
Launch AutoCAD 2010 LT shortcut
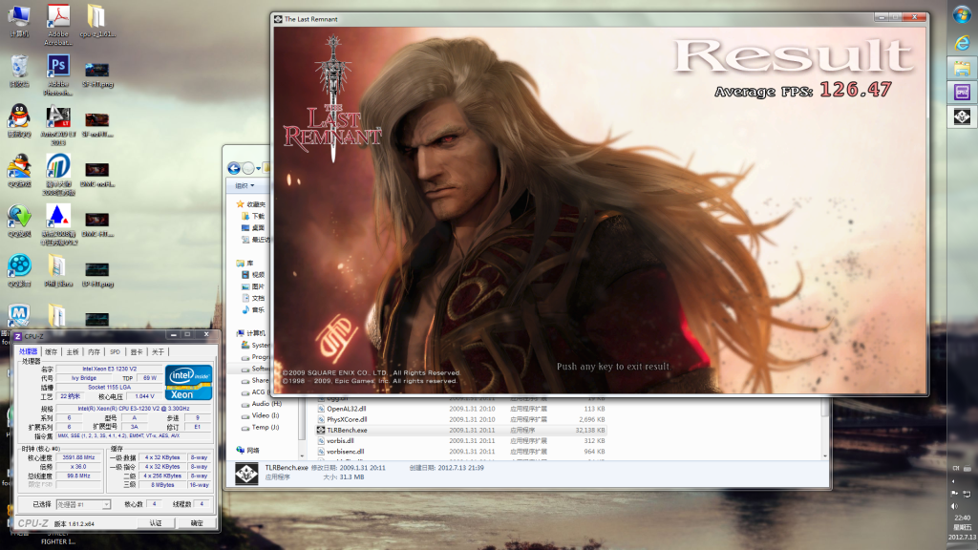click(58, 116)
